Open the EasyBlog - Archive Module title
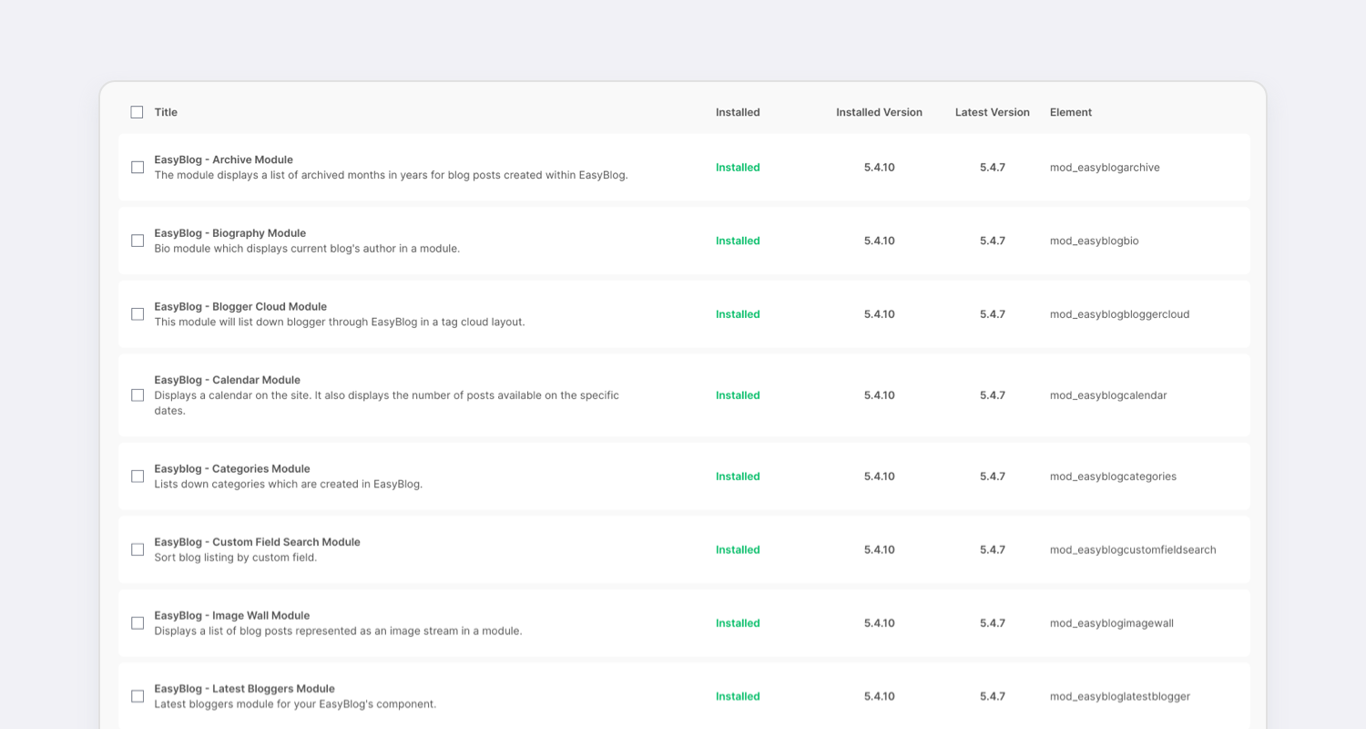Image resolution: width=1366 pixels, height=729 pixels. 223,159
